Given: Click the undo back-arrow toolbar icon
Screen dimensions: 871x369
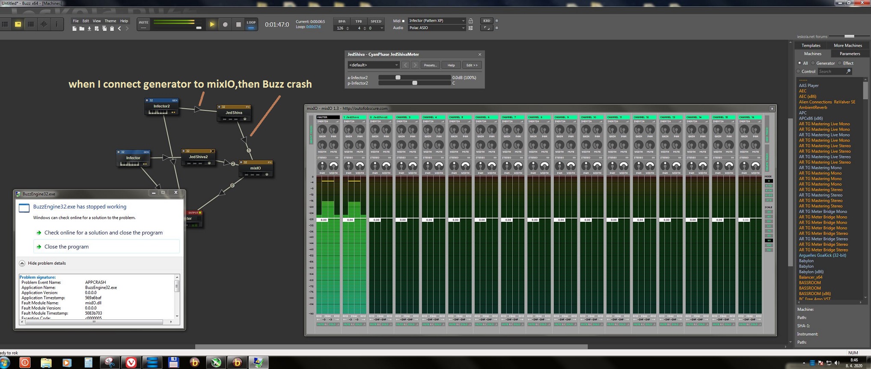Looking at the screenshot, I should (x=119, y=29).
